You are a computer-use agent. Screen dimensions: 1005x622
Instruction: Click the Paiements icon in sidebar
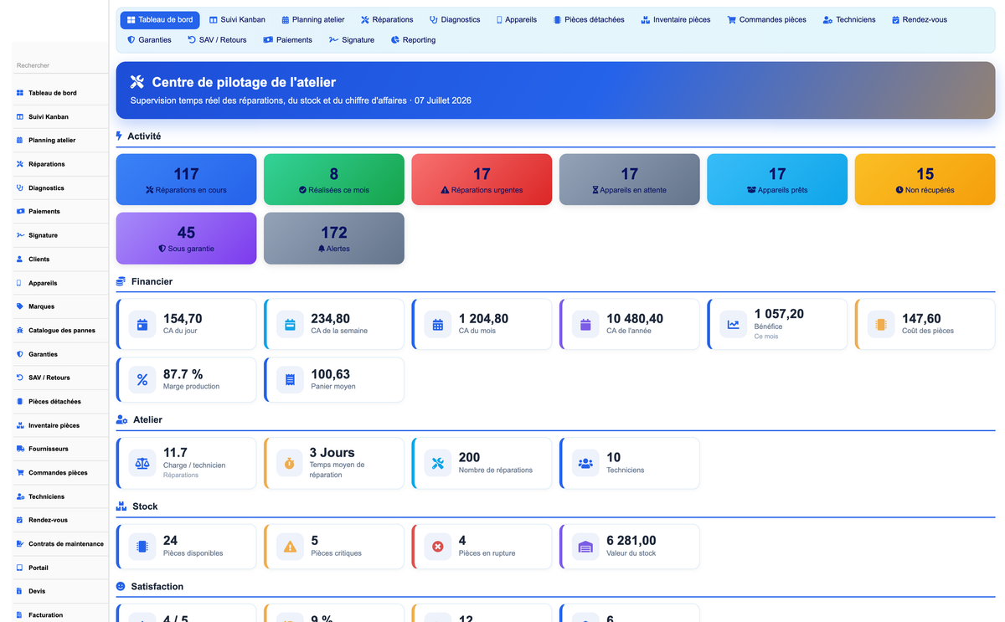[20, 212]
